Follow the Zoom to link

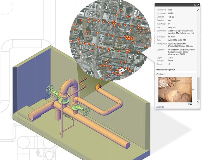[160, 107]
